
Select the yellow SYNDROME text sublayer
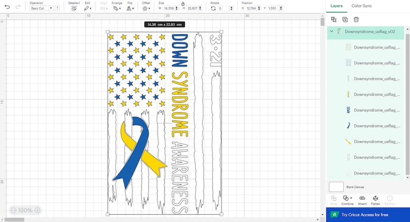coord(366,94)
